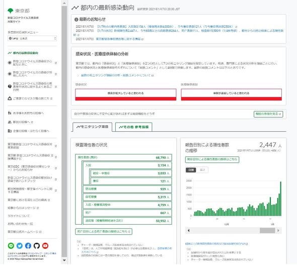Switch chart to 累計 cumulative toggle
Screen dimensions: 297x265
coord(202,170)
